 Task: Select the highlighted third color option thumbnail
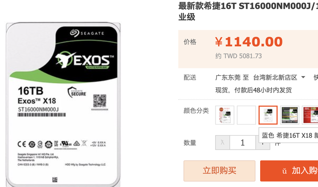coord(268,115)
